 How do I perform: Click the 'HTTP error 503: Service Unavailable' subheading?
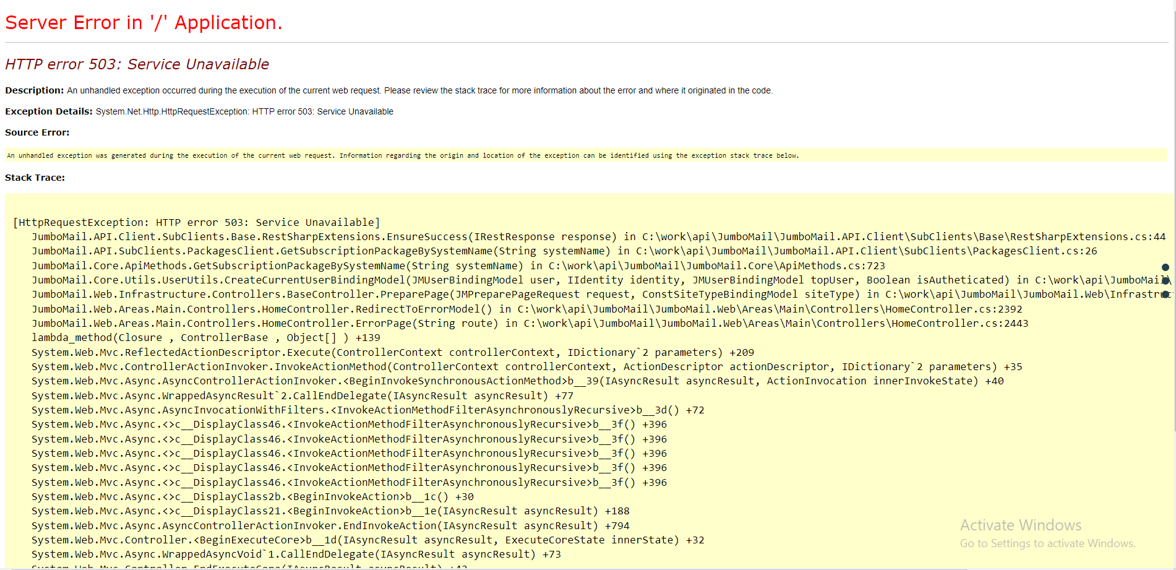click(137, 64)
